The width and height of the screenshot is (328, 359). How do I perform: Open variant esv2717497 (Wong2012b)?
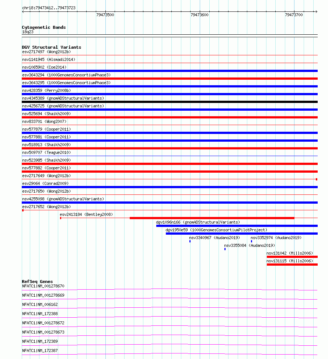(46, 52)
